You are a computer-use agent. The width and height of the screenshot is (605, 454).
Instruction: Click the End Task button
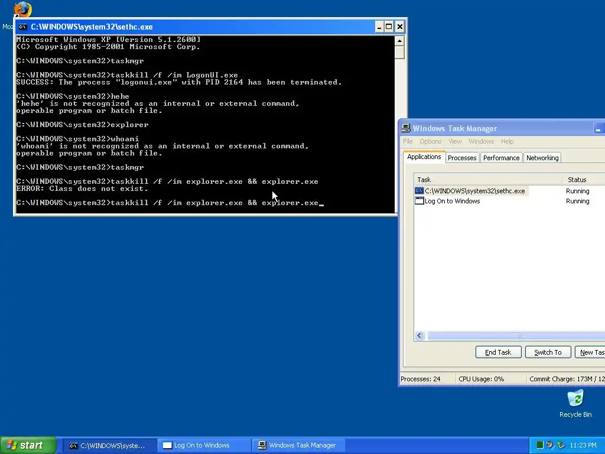[498, 352]
